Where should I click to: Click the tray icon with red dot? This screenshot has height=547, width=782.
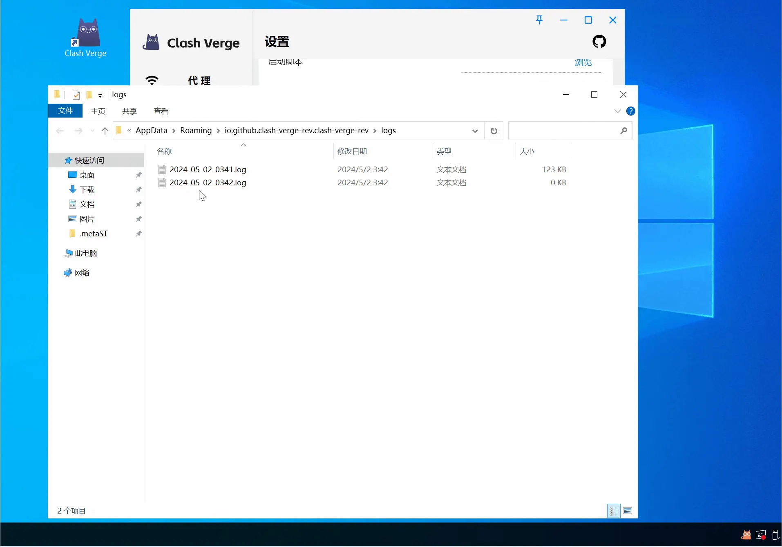pos(760,535)
